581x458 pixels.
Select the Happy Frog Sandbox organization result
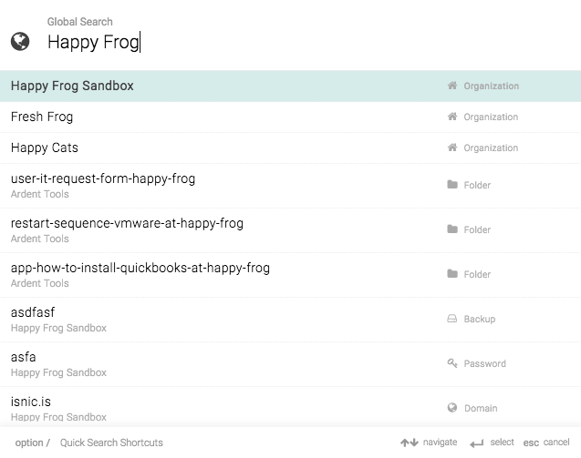coord(290,86)
